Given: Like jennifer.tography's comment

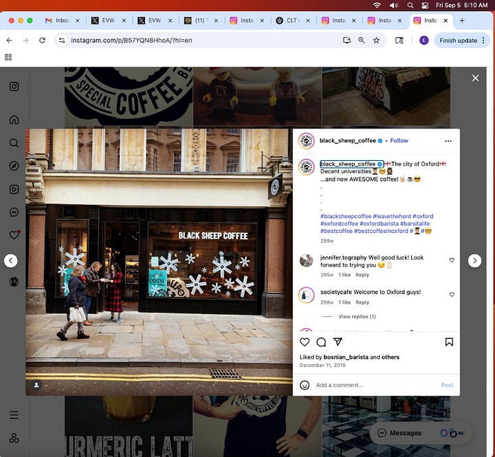Looking at the screenshot, I should [452, 260].
